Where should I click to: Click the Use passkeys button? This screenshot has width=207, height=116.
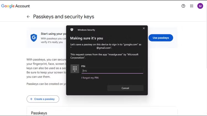pyautogui.click(x=161, y=38)
